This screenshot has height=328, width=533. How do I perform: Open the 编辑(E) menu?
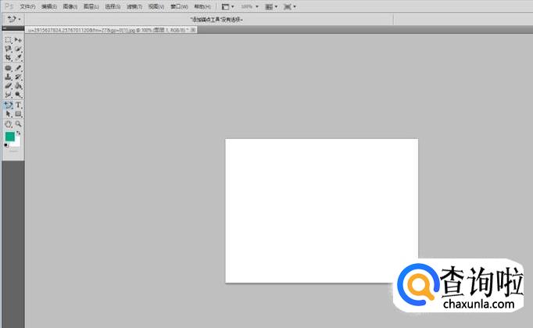[49, 6]
